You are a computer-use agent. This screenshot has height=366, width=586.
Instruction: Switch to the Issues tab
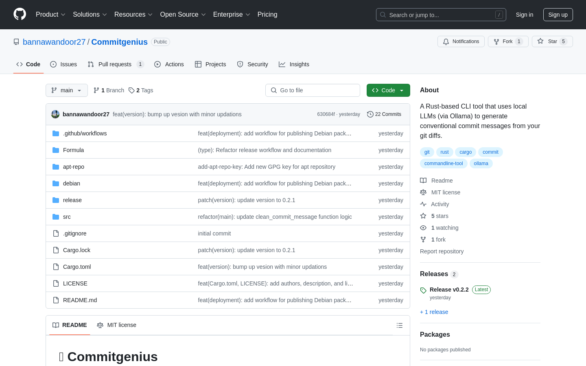63,64
